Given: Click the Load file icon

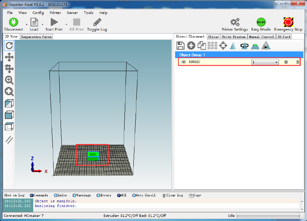Looking at the screenshot, I should pyautogui.click(x=34, y=22).
